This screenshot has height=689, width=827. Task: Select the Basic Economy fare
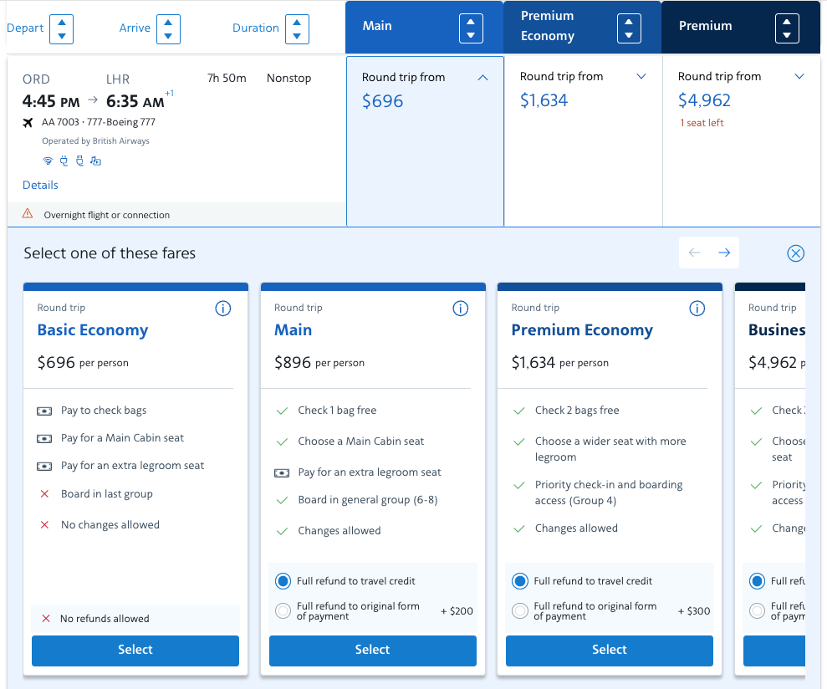pos(135,650)
